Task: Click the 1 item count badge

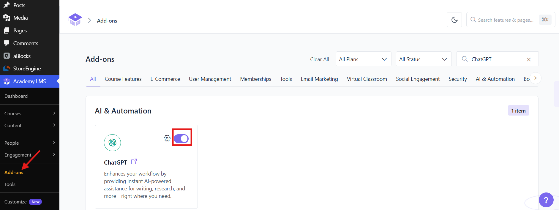Action: (518, 110)
